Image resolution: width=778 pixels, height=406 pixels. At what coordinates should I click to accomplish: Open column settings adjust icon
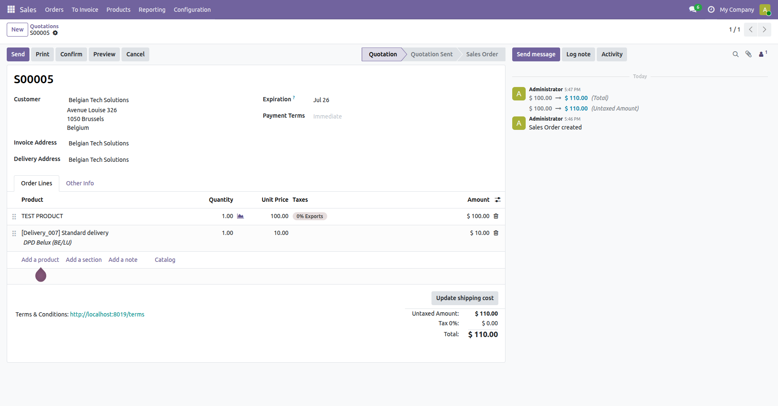pyautogui.click(x=497, y=200)
